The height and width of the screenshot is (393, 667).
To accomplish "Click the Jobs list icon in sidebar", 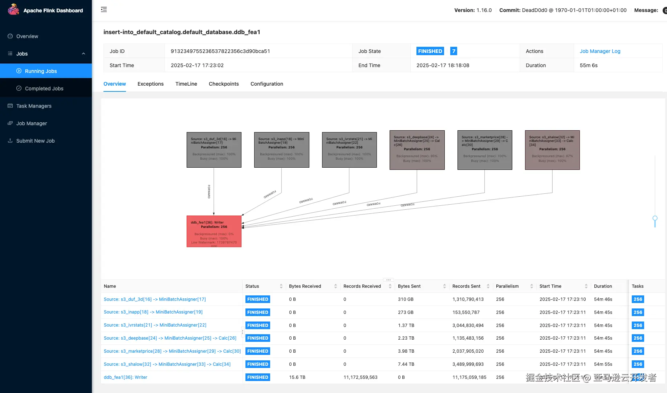I will (10, 53).
